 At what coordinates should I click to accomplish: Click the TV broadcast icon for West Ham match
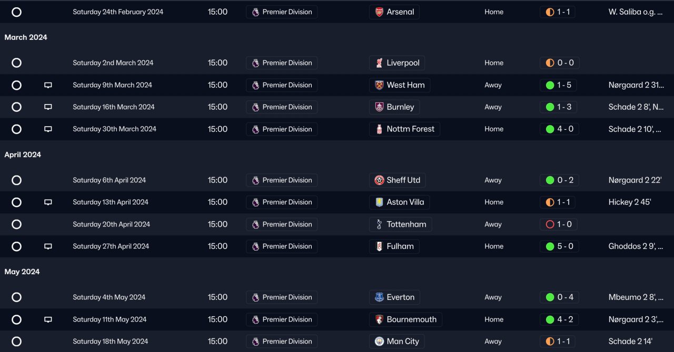[x=48, y=85]
